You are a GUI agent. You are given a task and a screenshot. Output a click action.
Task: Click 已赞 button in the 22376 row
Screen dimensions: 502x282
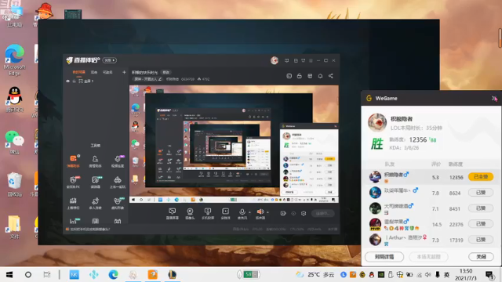pos(481,224)
